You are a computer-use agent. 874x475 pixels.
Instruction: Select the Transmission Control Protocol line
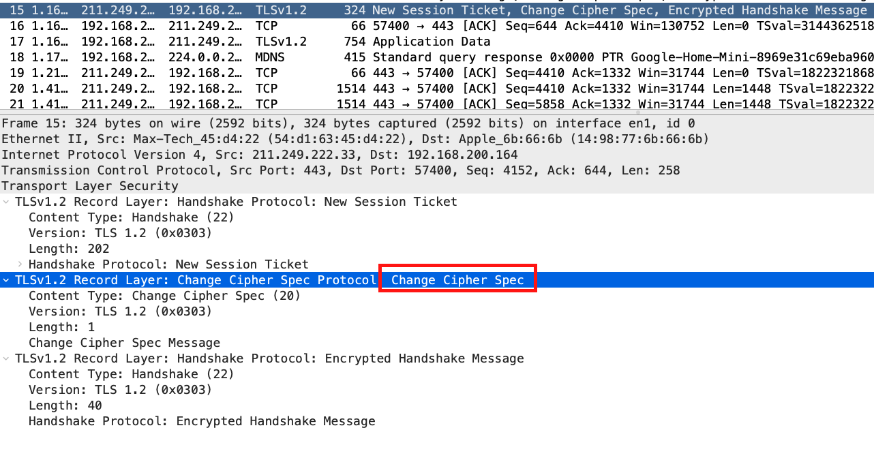(341, 170)
